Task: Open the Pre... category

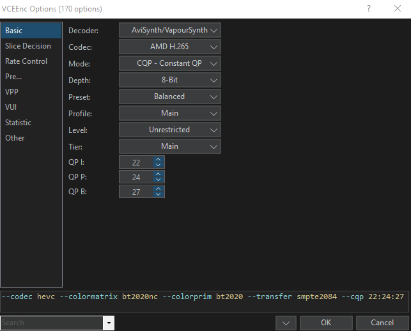Action: point(31,77)
